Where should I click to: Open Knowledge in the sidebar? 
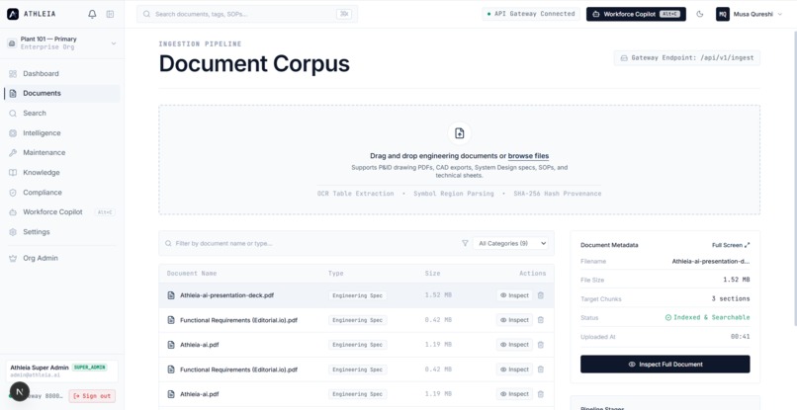[62, 172]
